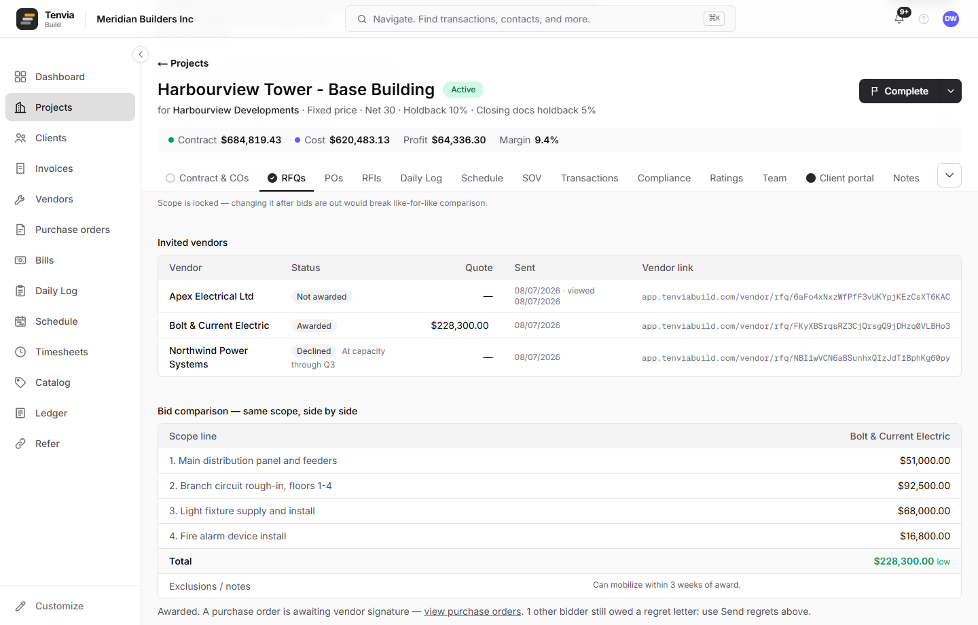The width and height of the screenshot is (978, 625).
Task: Open Northwind Power Systems vendor link
Action: pos(796,358)
